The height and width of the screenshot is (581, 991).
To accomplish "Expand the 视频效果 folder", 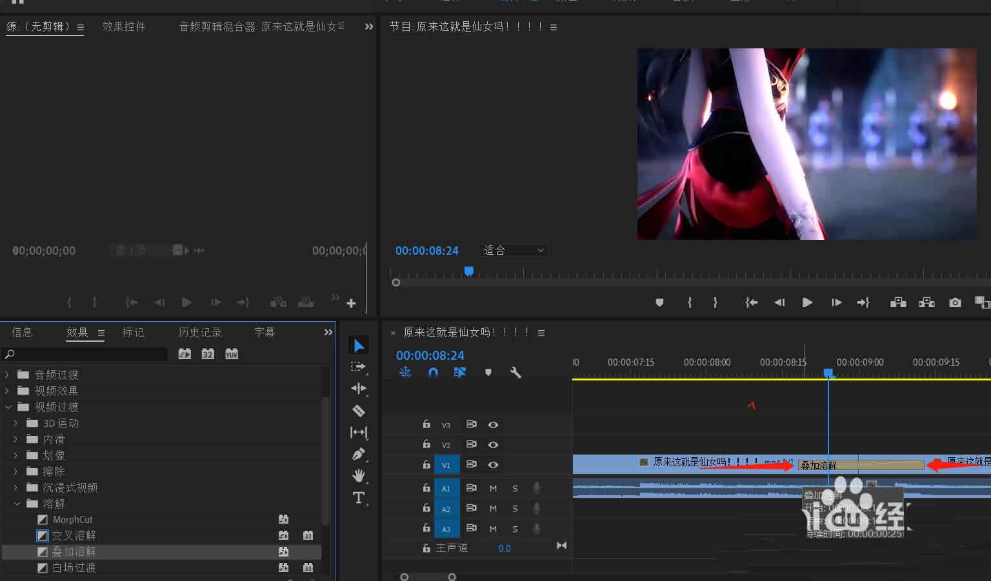I will pyautogui.click(x=8, y=391).
